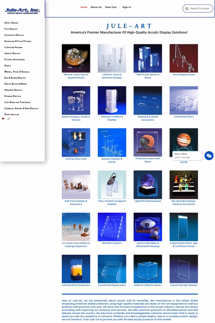This screenshot has width=215, height=323.
Task: Select Jewelry Displays in sidebar
Action: tap(13, 53)
